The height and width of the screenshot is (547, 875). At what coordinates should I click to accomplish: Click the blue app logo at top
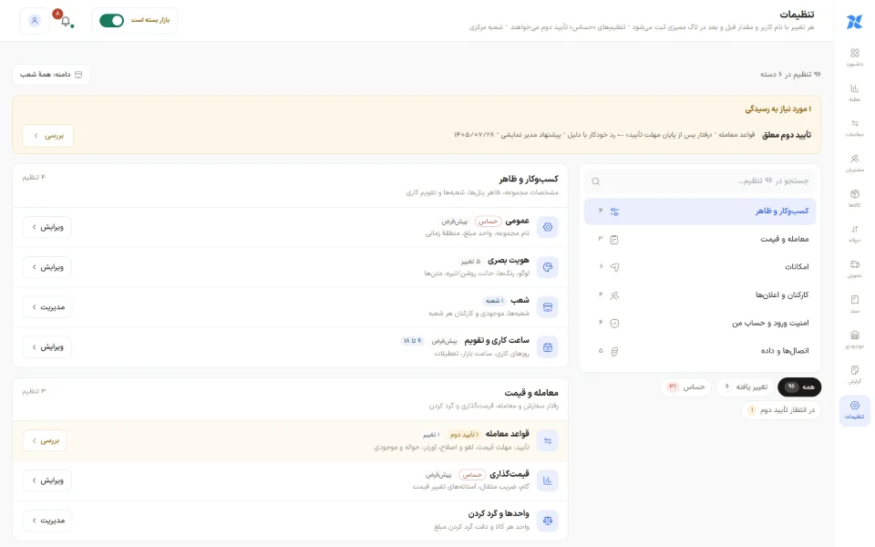click(x=854, y=21)
